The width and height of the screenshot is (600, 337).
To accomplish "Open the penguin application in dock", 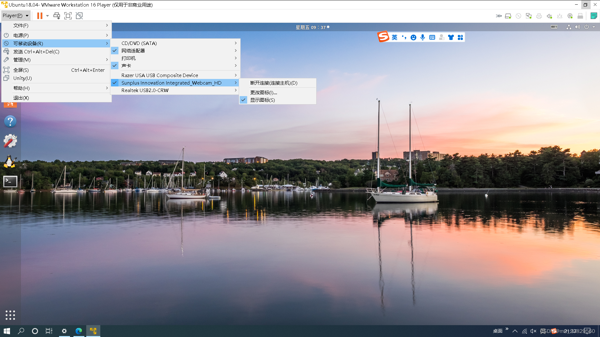I will (10, 161).
